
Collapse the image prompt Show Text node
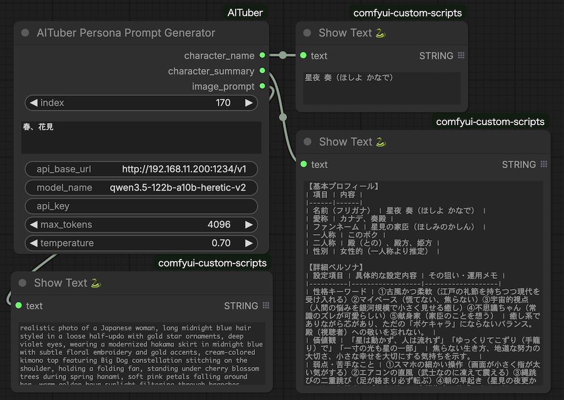click(x=23, y=283)
